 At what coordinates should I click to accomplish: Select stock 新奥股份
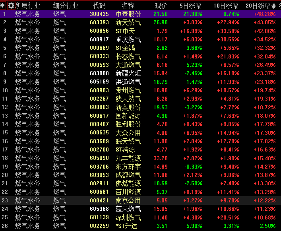point(128,107)
